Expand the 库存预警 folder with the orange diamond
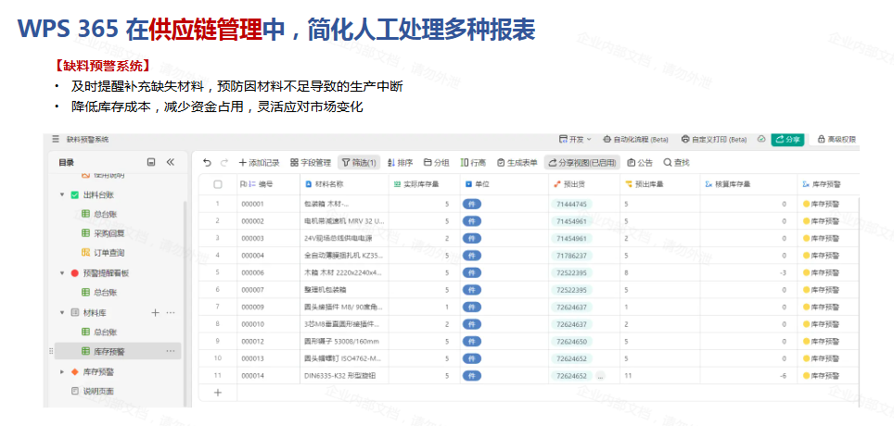The width and height of the screenshot is (894, 426). pos(61,372)
